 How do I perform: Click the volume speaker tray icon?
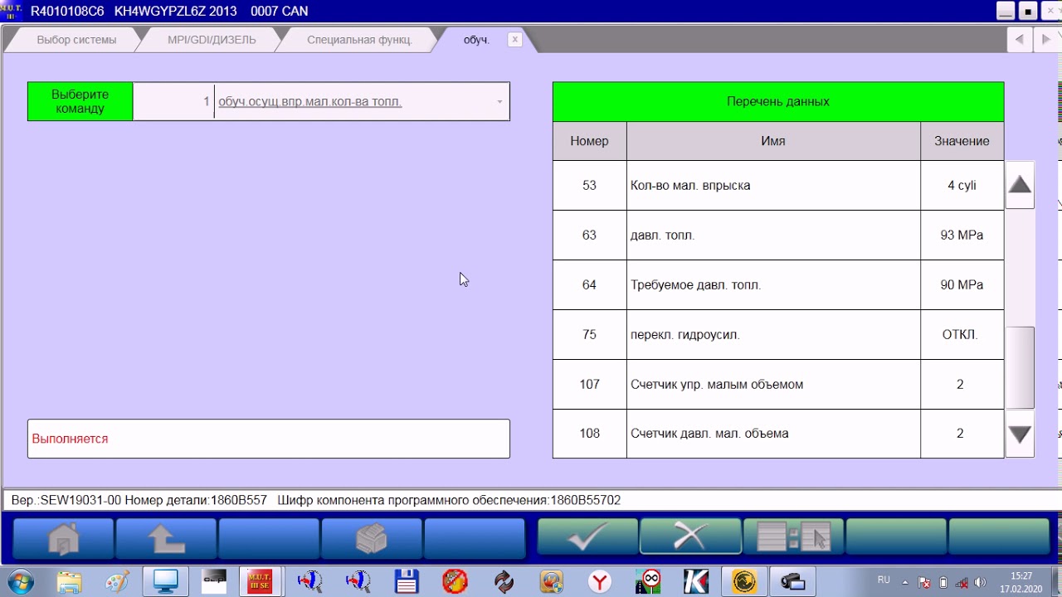tap(979, 582)
